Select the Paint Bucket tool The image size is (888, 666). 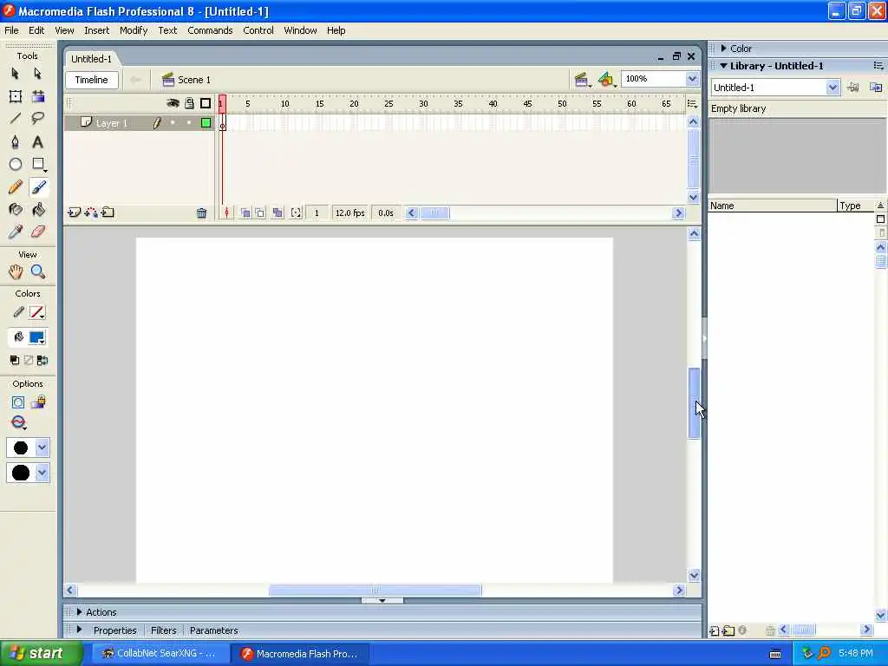pos(38,210)
